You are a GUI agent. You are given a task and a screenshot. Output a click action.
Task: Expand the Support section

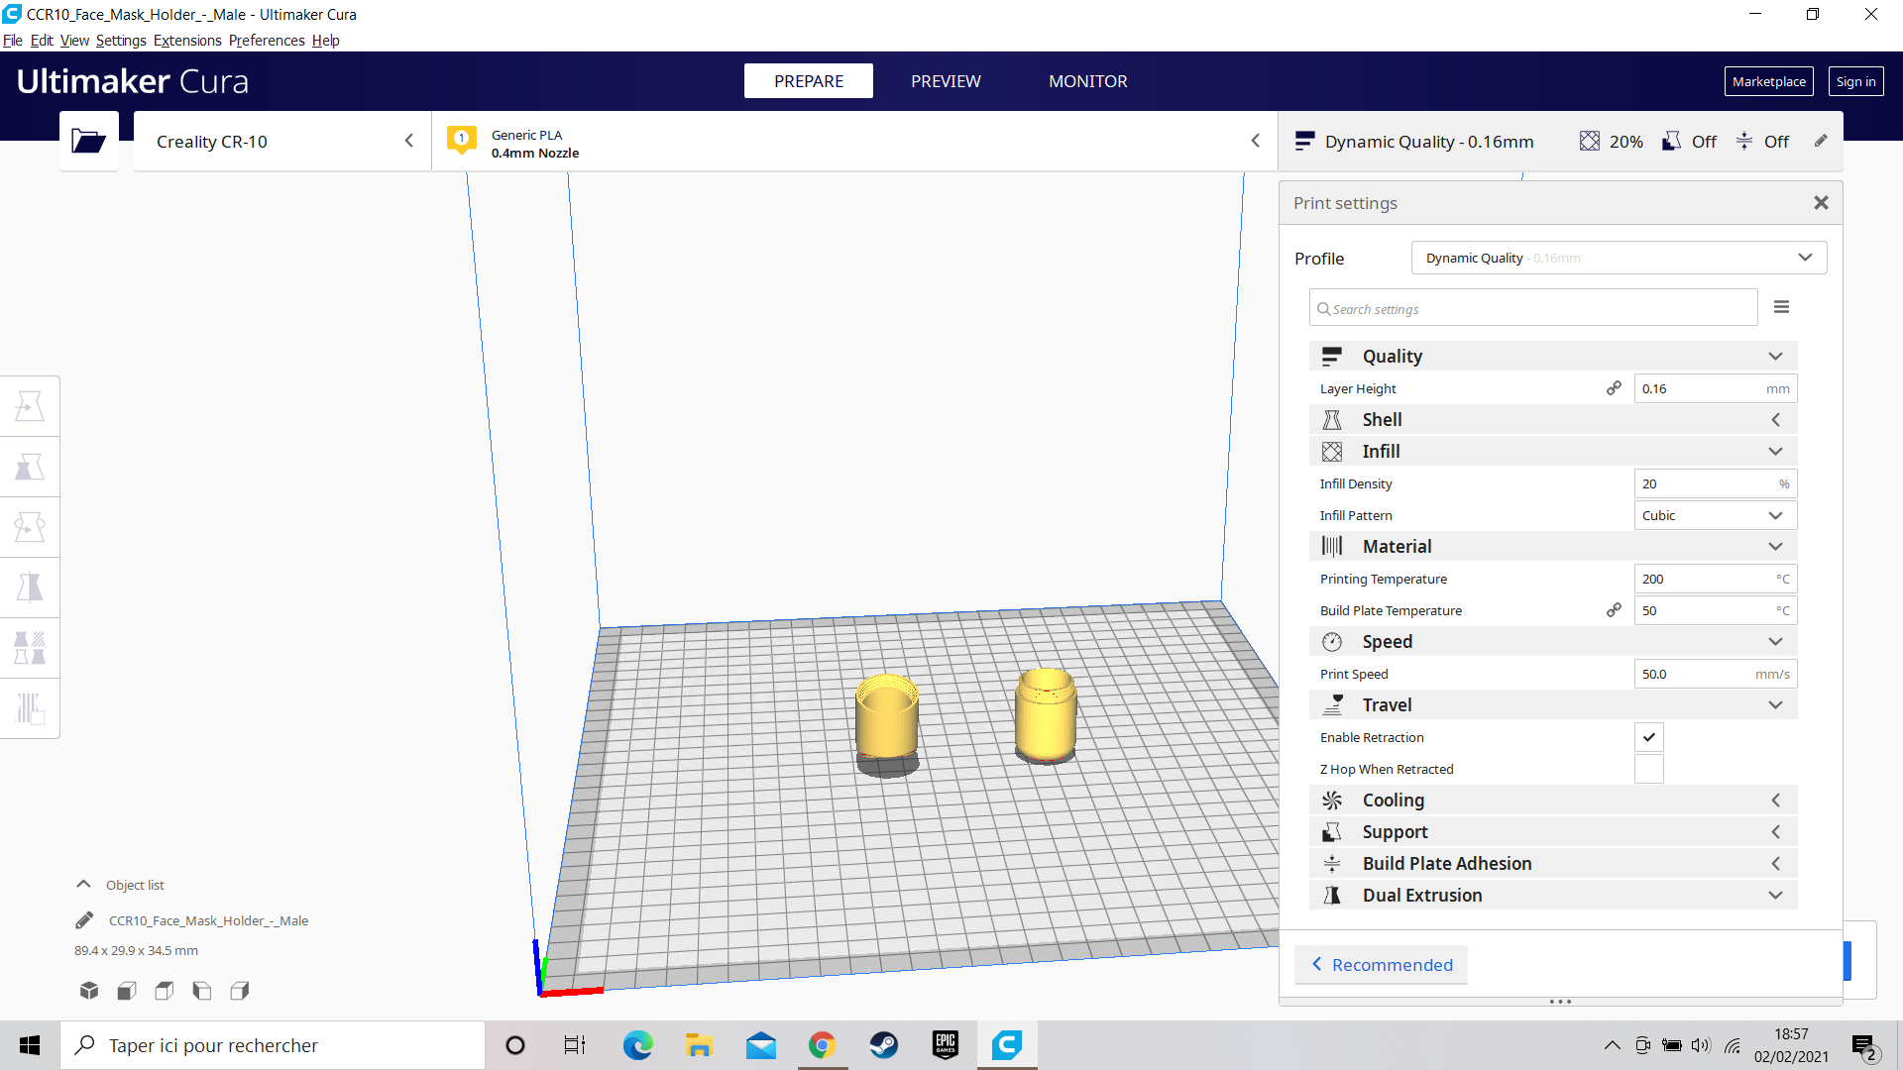1553,831
